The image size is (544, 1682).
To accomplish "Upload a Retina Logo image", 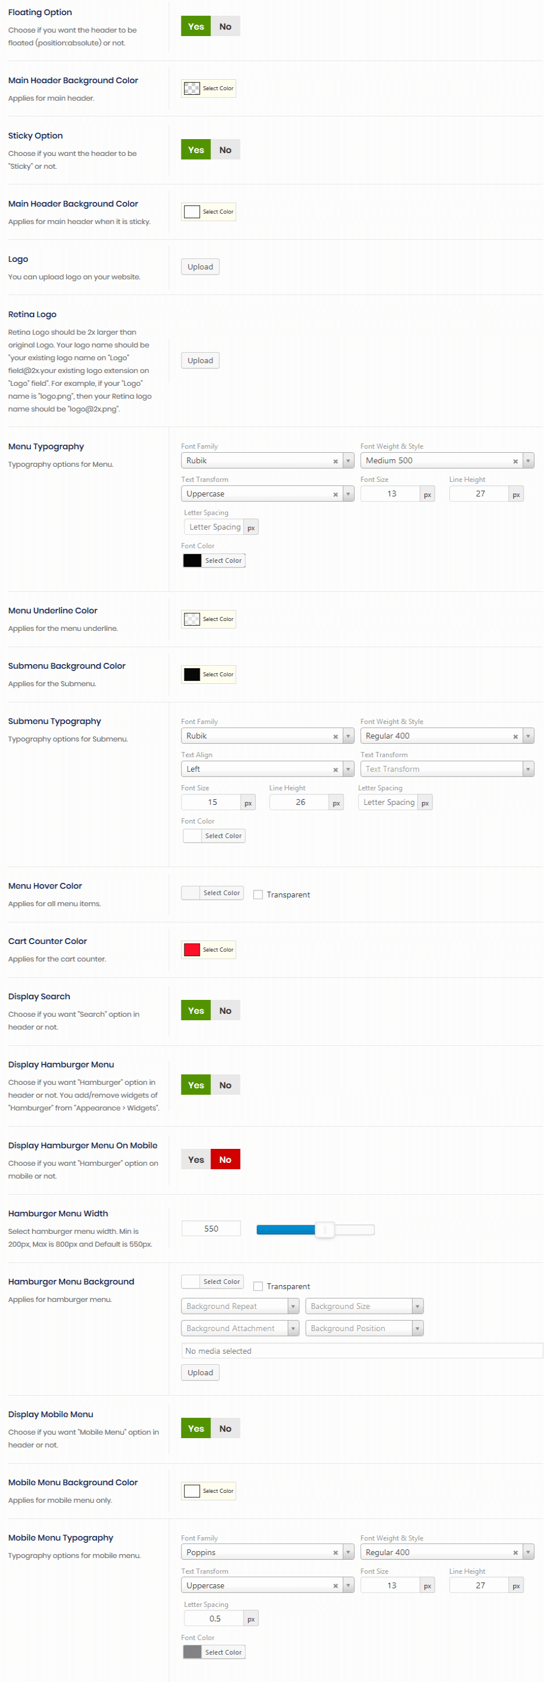I will point(201,360).
